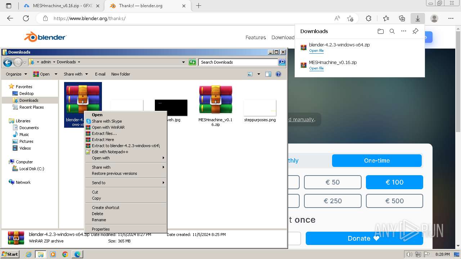
Task: Click Open file link under MESHmachine_v0.16.zip
Action: [x=316, y=68]
